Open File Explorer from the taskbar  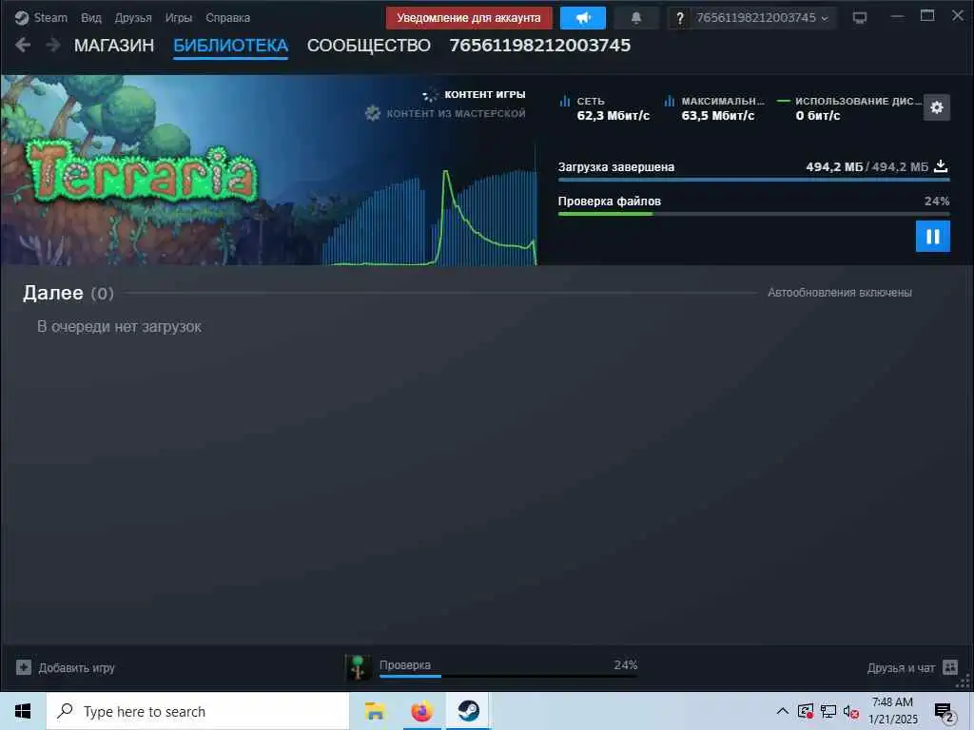[375, 711]
